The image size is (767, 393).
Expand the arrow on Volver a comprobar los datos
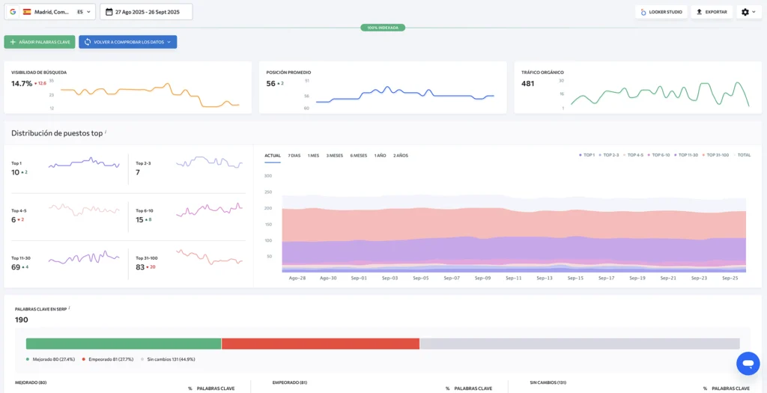tap(169, 42)
